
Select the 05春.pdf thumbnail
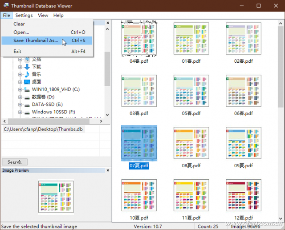tap(191, 91)
